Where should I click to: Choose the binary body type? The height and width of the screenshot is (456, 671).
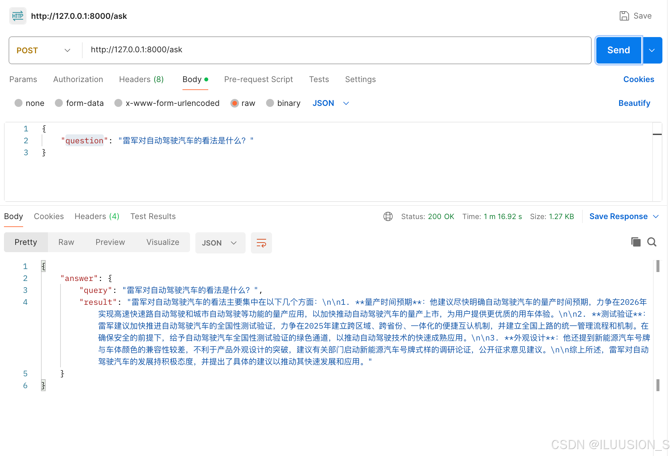point(270,103)
